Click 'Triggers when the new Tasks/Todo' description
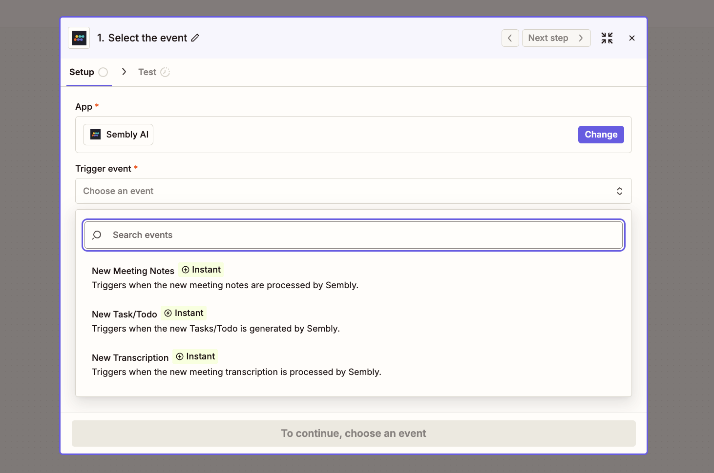This screenshot has height=473, width=714. [x=216, y=329]
